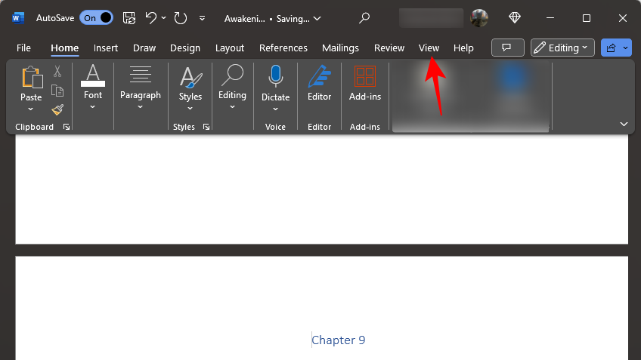641x360 pixels.
Task: Open the Undo history dropdown arrow
Action: click(163, 18)
